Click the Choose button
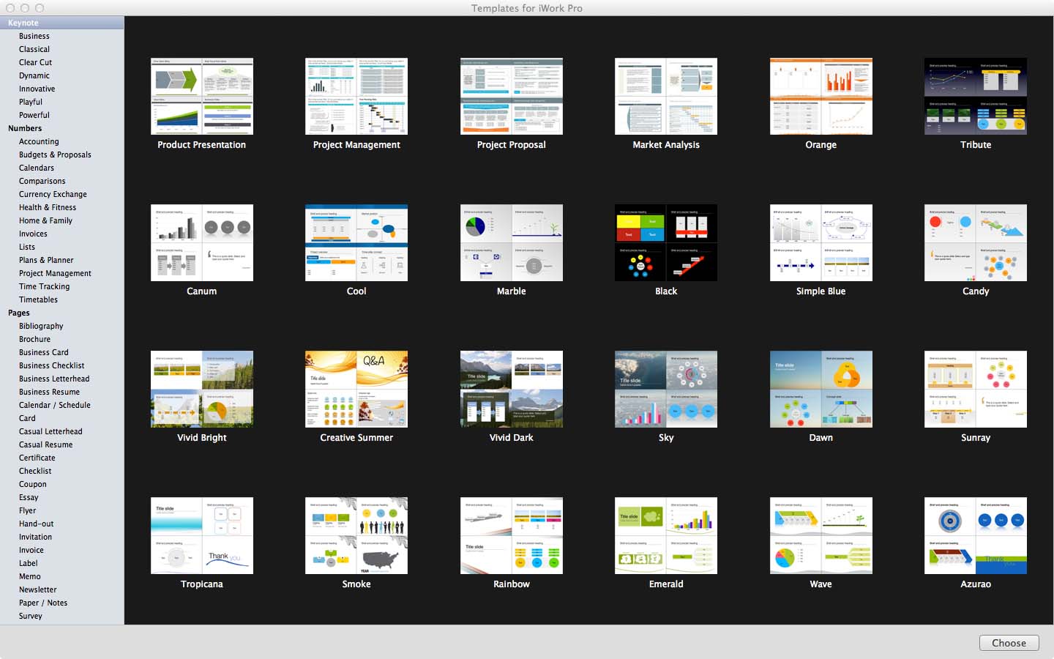This screenshot has width=1054, height=659. pos(1009,643)
